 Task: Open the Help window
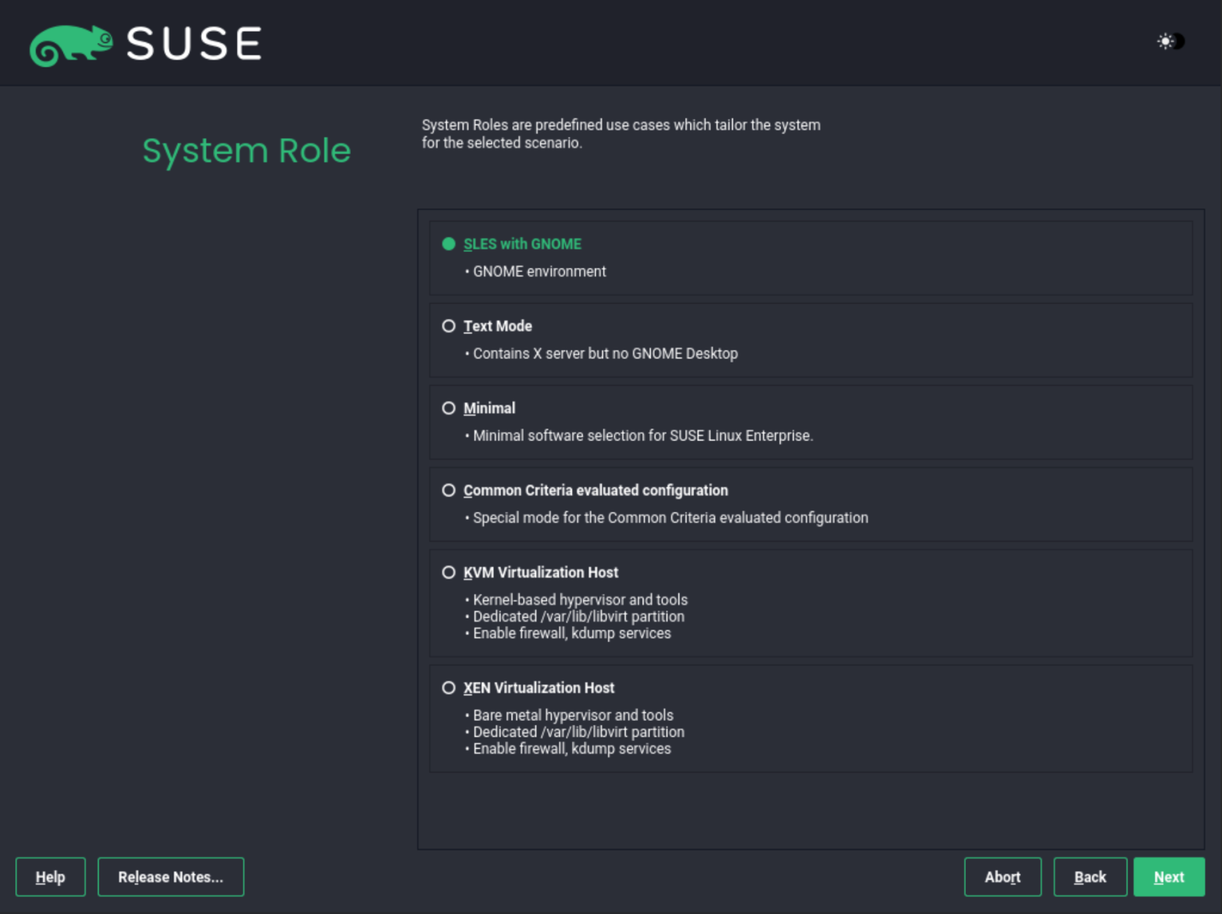pos(50,877)
